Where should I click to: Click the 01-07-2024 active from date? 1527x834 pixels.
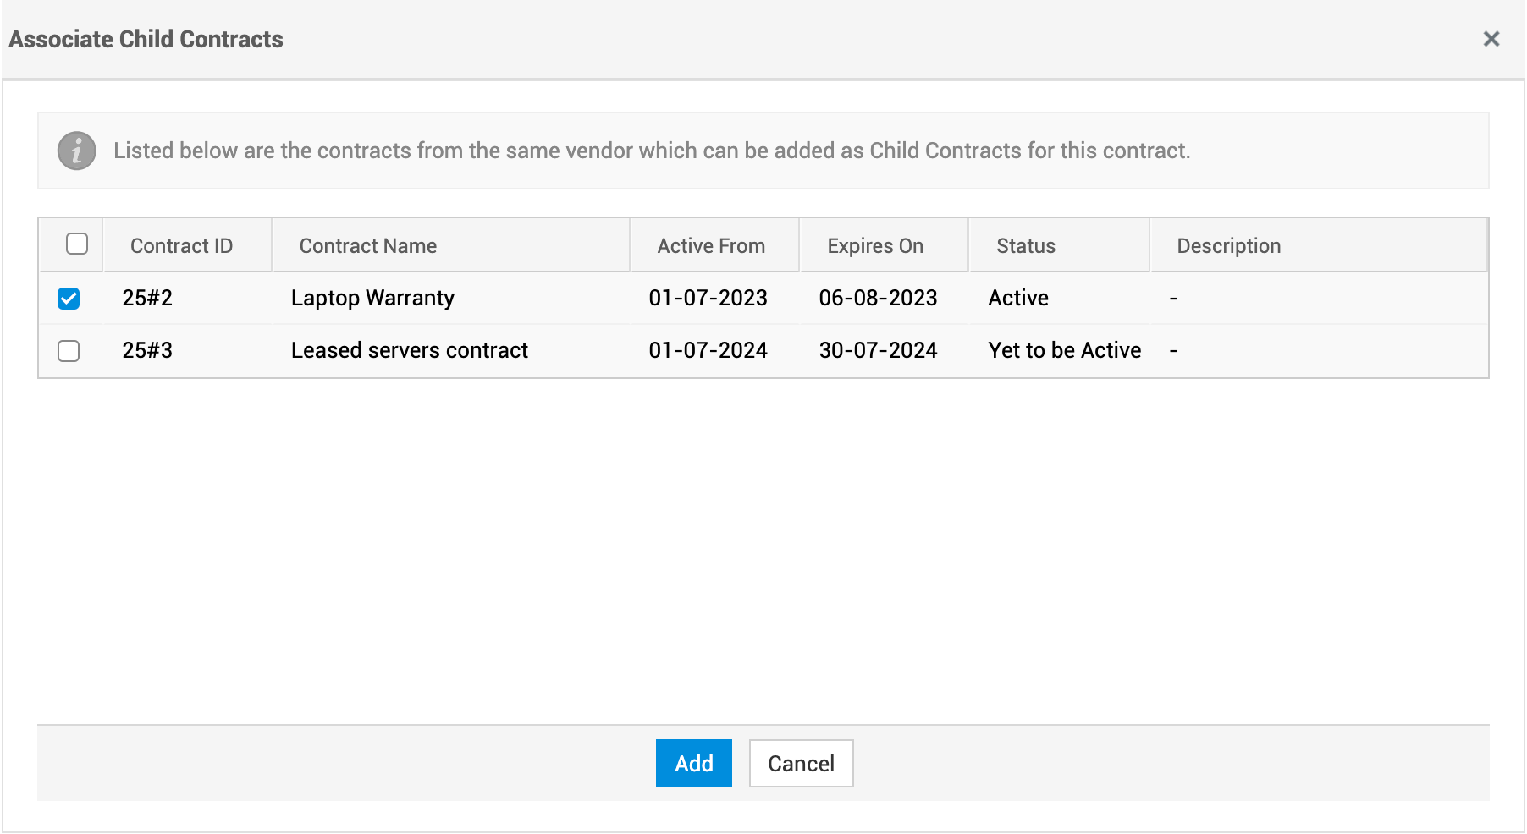click(x=708, y=351)
